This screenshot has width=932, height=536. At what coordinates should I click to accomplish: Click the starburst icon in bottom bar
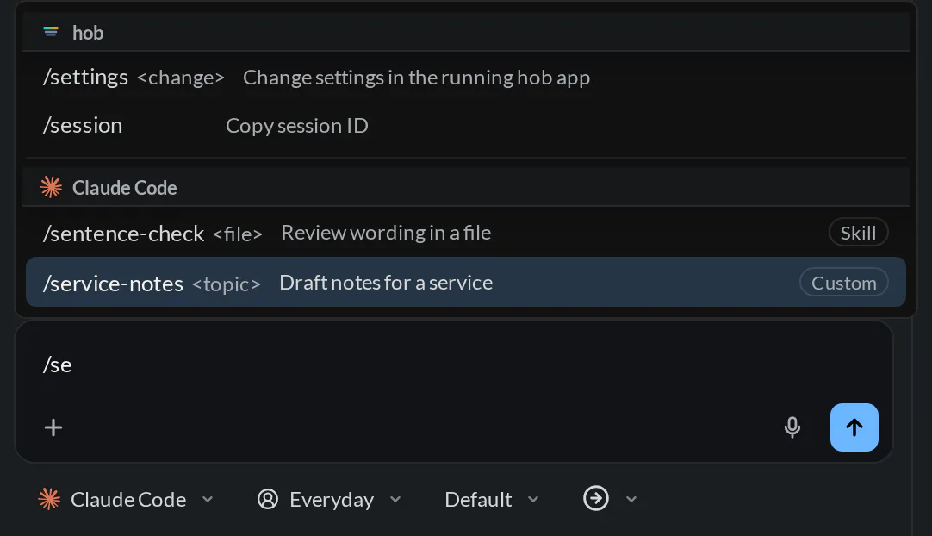pos(49,499)
